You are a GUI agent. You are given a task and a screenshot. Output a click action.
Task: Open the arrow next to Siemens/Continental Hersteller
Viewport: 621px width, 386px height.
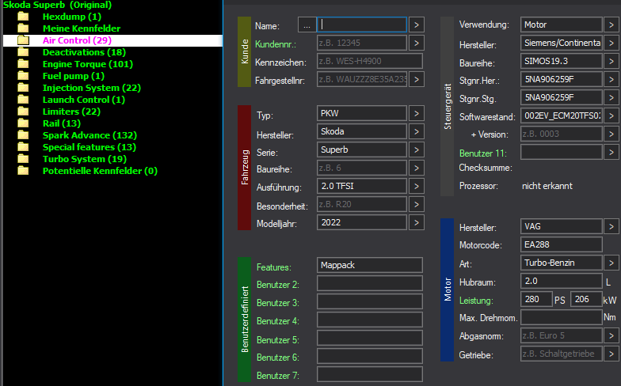tap(611, 43)
